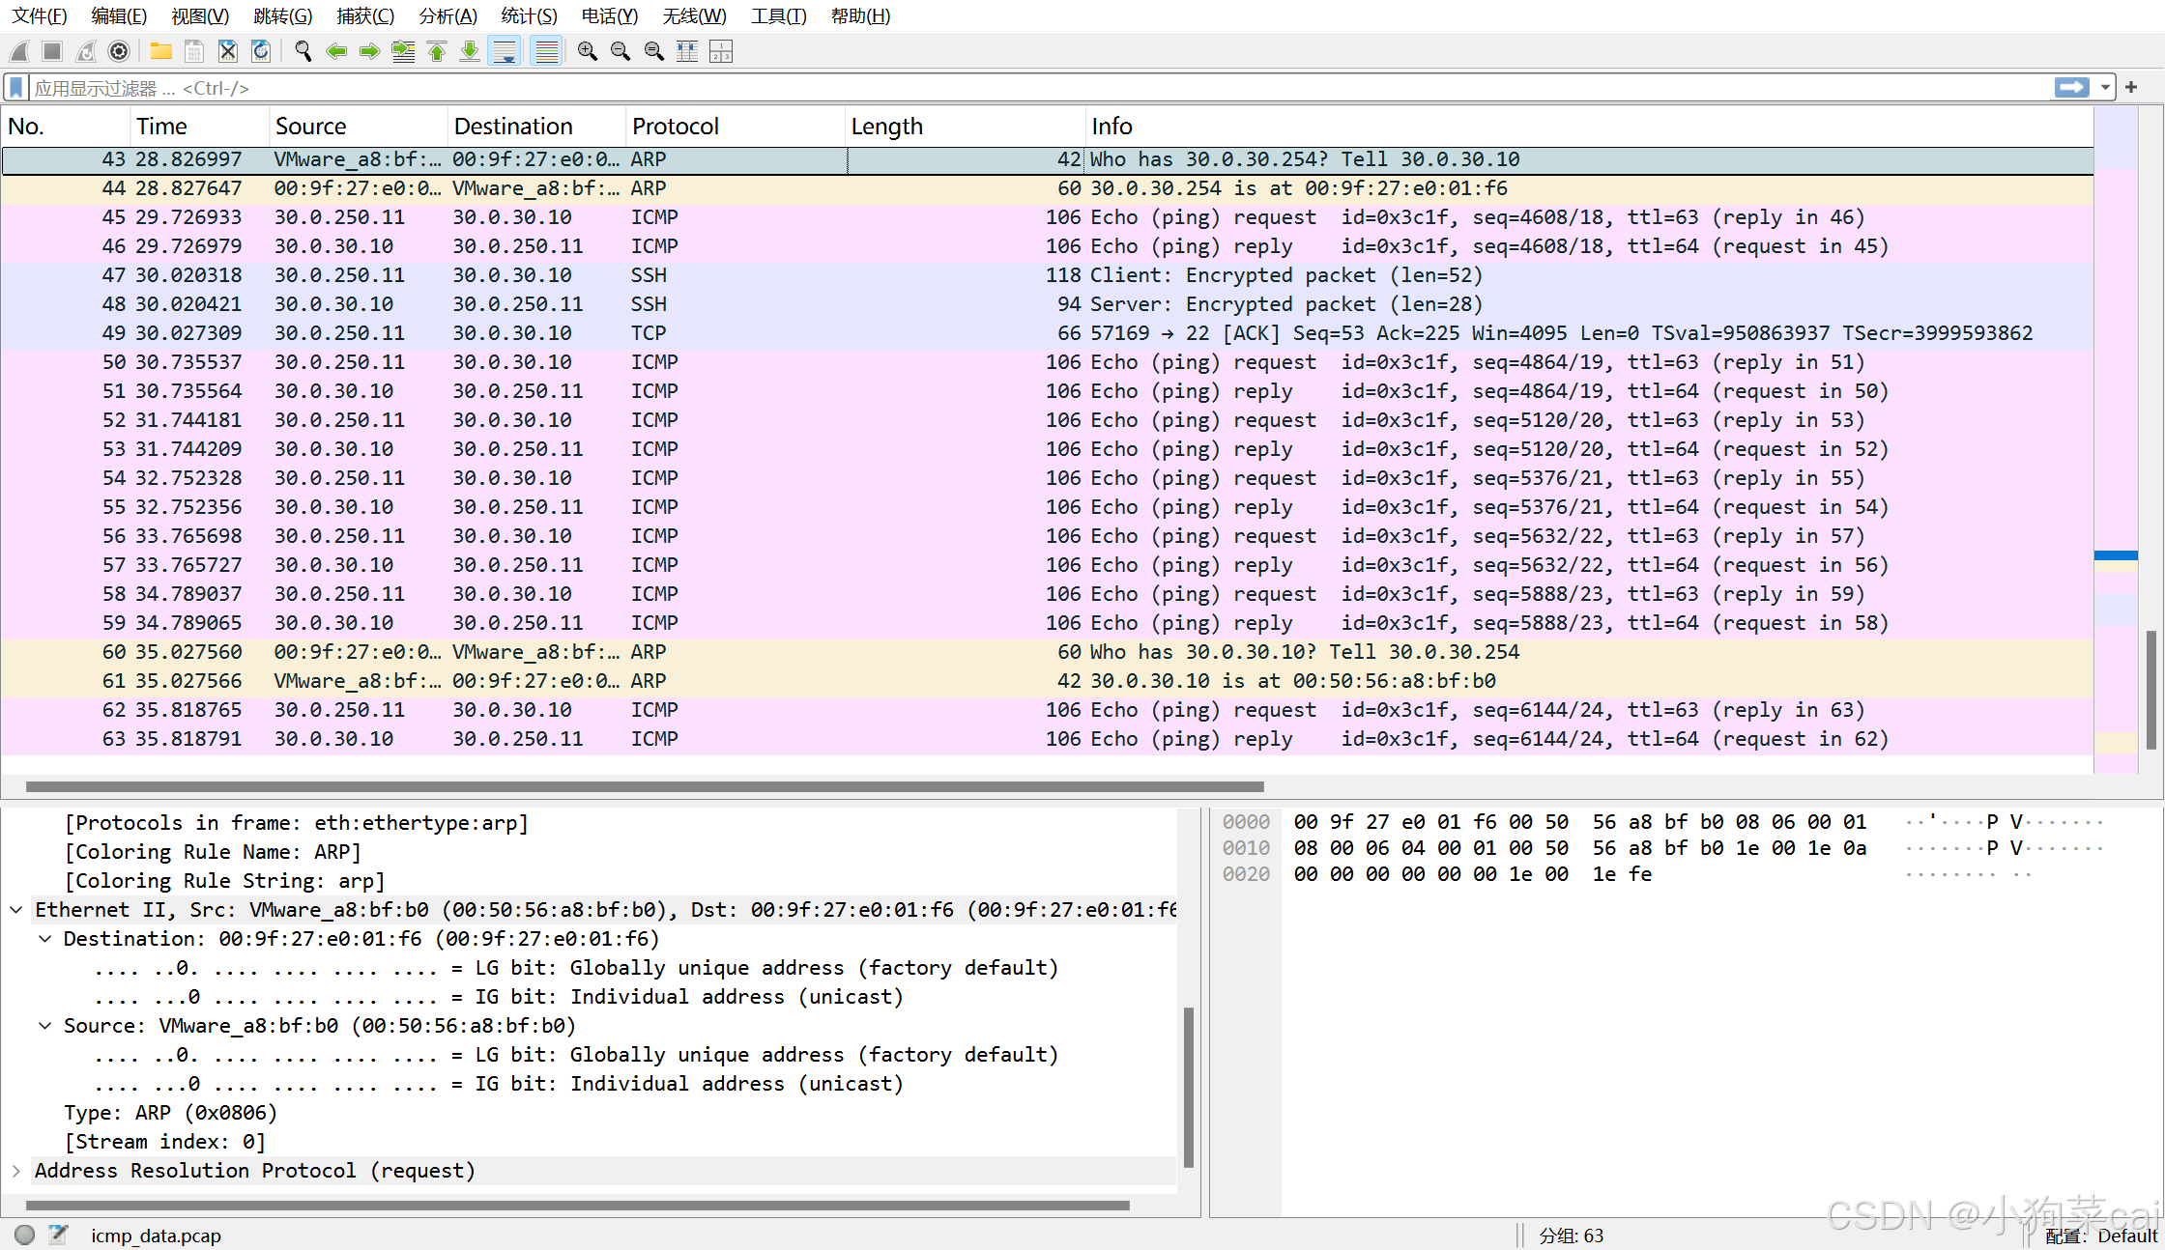Click the reload capture file icon
This screenshot has height=1250, width=2165.
tap(261, 51)
